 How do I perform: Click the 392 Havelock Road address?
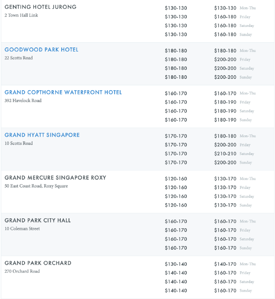pos(23,101)
